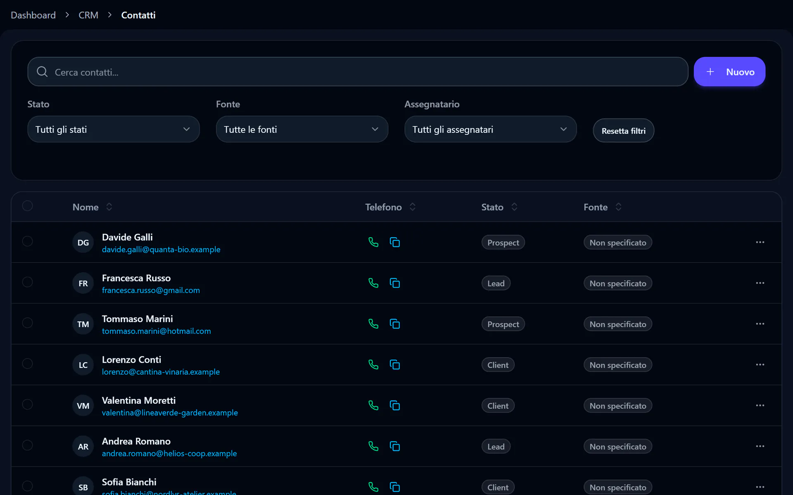Sort the table by the Nome column
Screen dimensions: 793x495
click(x=92, y=207)
